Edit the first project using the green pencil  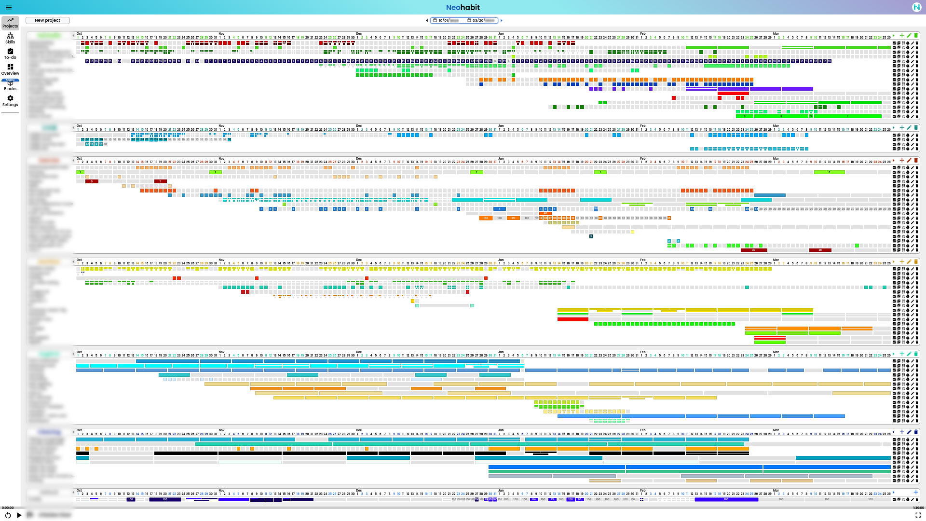coord(909,35)
